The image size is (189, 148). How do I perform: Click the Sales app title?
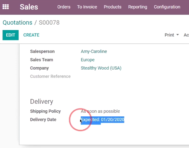coord(29,7)
